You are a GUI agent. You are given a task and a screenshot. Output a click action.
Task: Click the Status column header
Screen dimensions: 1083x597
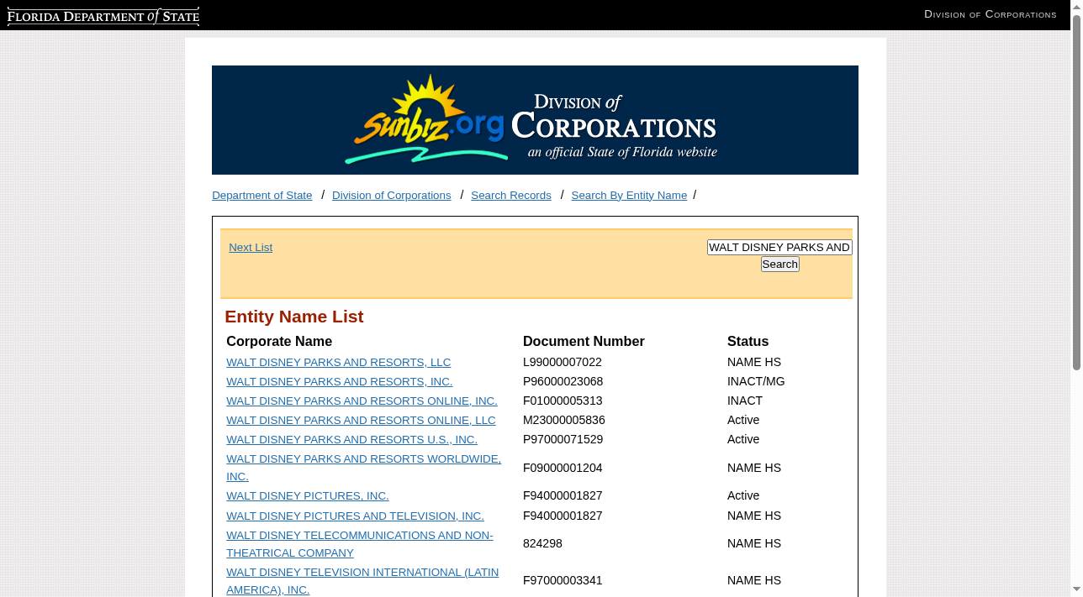pos(748,342)
